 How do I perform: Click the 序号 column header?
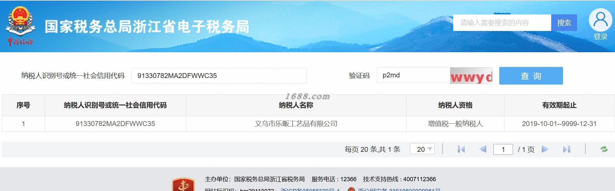[x=24, y=105]
